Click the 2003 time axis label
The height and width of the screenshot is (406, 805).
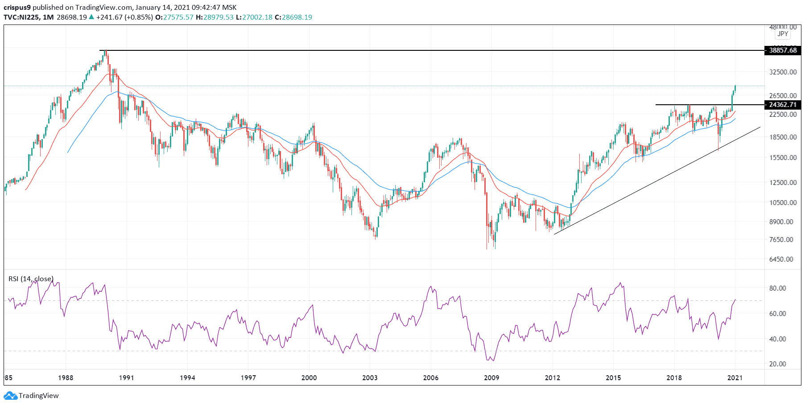tap(370, 378)
